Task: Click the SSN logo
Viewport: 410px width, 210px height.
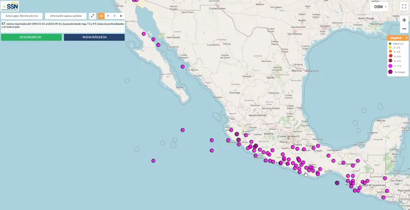Action: [10, 6]
